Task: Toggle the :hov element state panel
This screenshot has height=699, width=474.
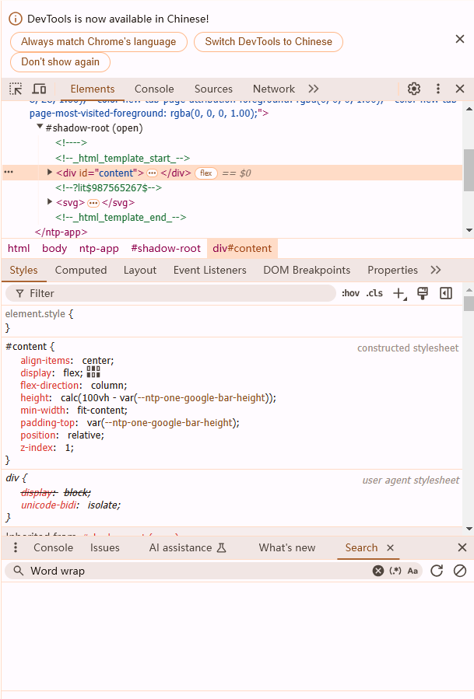Action: 350,293
